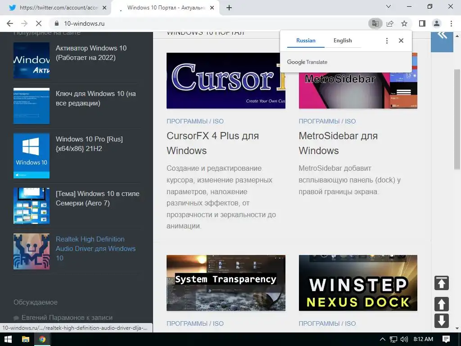Open the network status tray icon
The image size is (461, 346).
pos(393,339)
